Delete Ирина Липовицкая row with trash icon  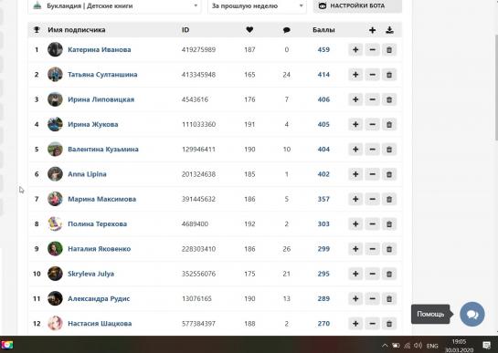(389, 99)
